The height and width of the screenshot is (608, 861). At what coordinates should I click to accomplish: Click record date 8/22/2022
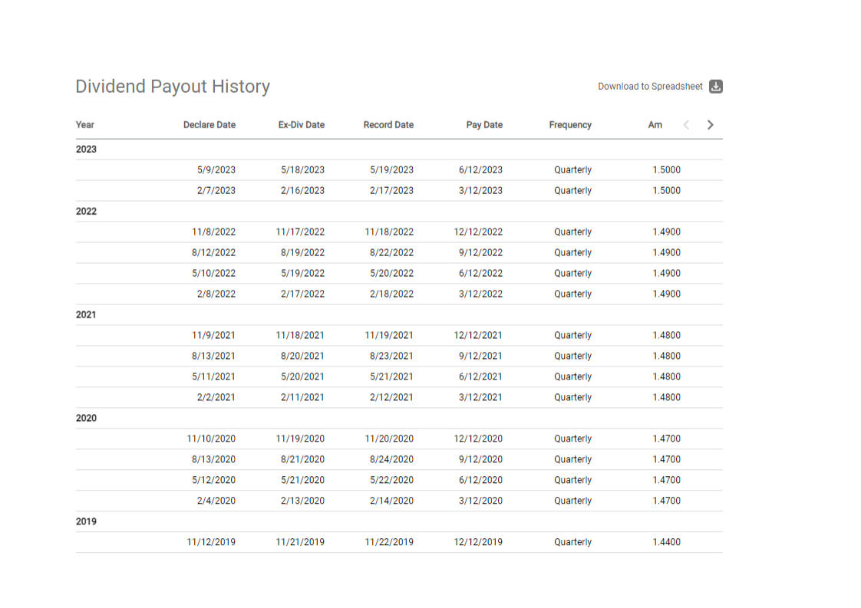point(391,252)
